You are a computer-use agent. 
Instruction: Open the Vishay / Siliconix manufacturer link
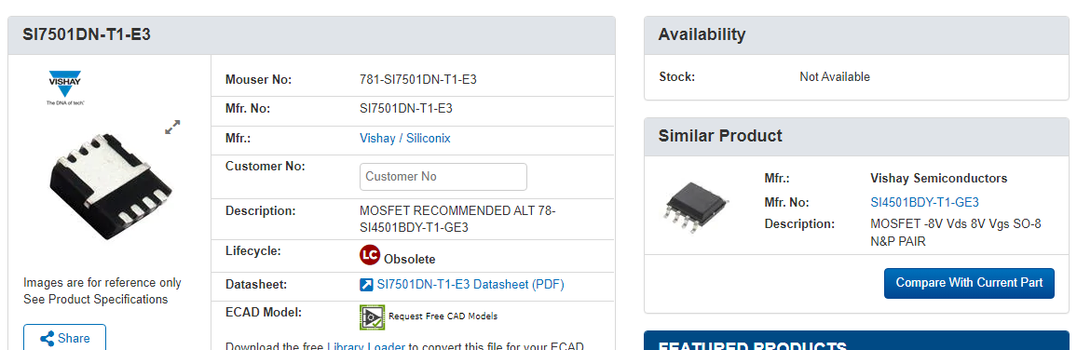pyautogui.click(x=405, y=138)
